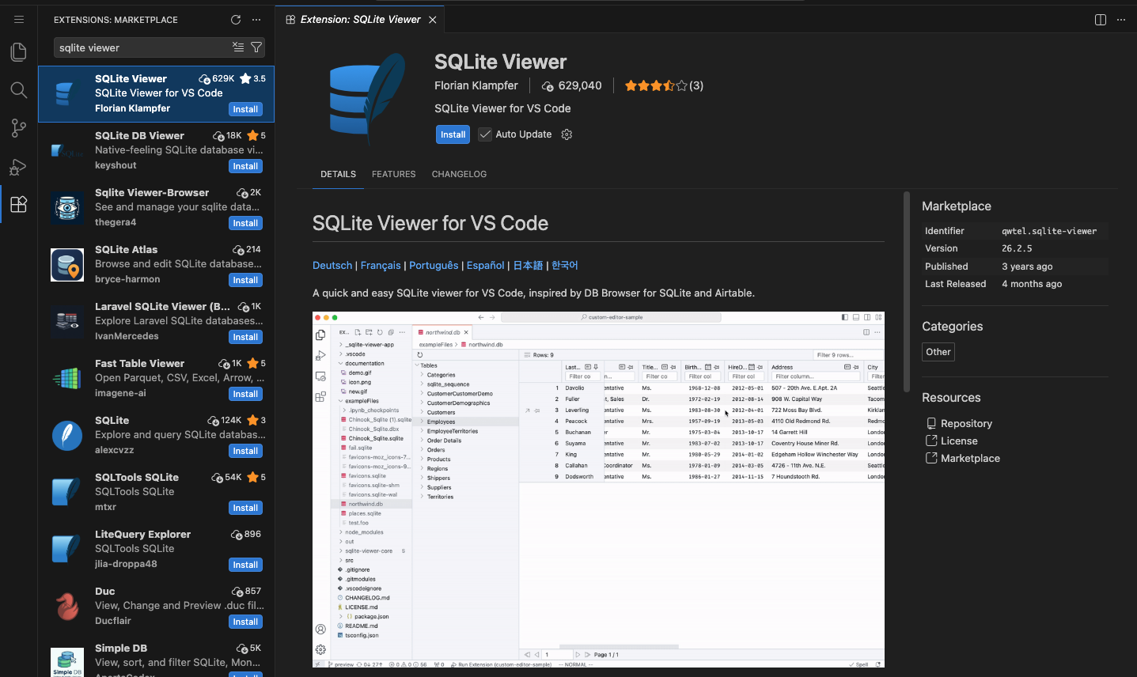This screenshot has height=677, width=1137.
Task: Select Laravel SQLite Viewer extension icon
Action: point(67,321)
